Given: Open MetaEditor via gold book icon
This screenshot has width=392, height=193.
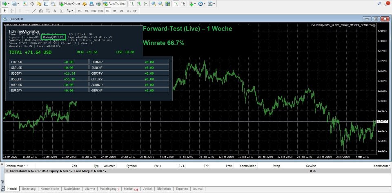Looking at the screenshot, I should pyautogui.click(x=85, y=4).
